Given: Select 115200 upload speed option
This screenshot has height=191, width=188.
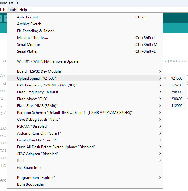Looking at the screenshot, I should 177,85.
